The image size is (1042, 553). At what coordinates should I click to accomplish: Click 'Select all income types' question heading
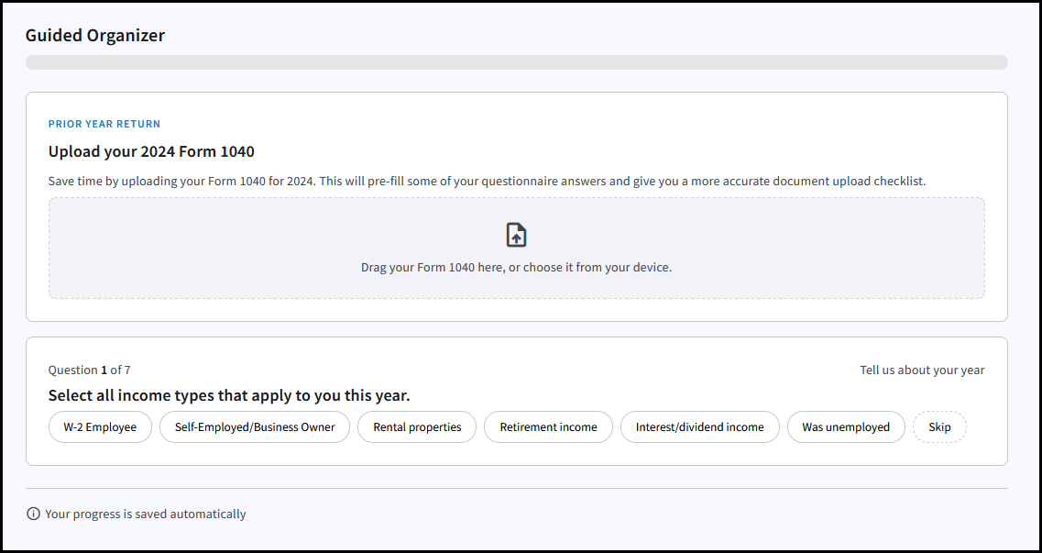229,395
